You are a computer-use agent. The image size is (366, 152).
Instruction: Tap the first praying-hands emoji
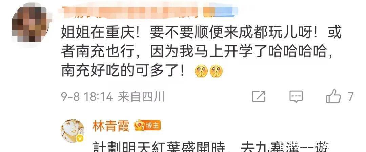tap(201, 71)
